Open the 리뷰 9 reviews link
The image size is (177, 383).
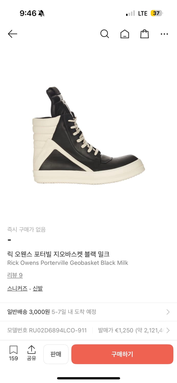15,275
